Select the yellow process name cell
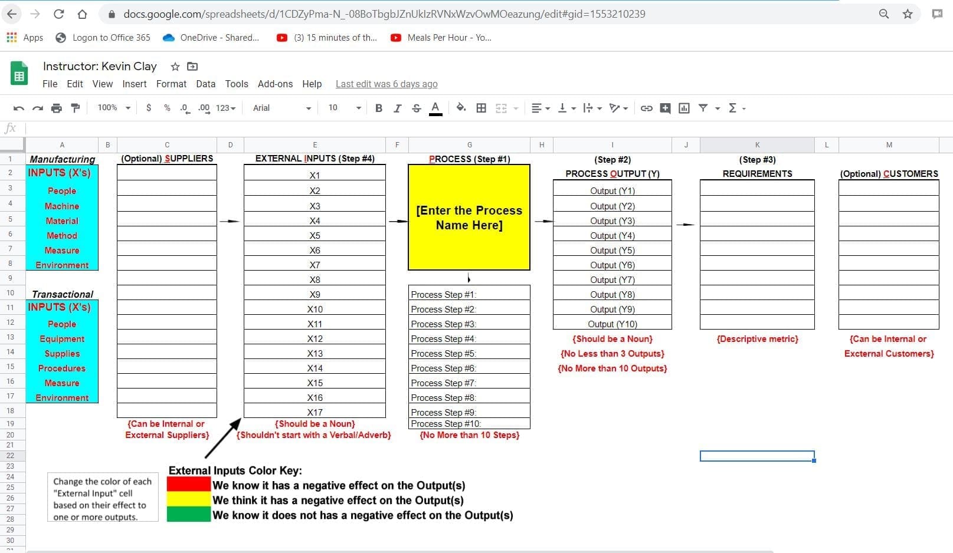 [469, 218]
